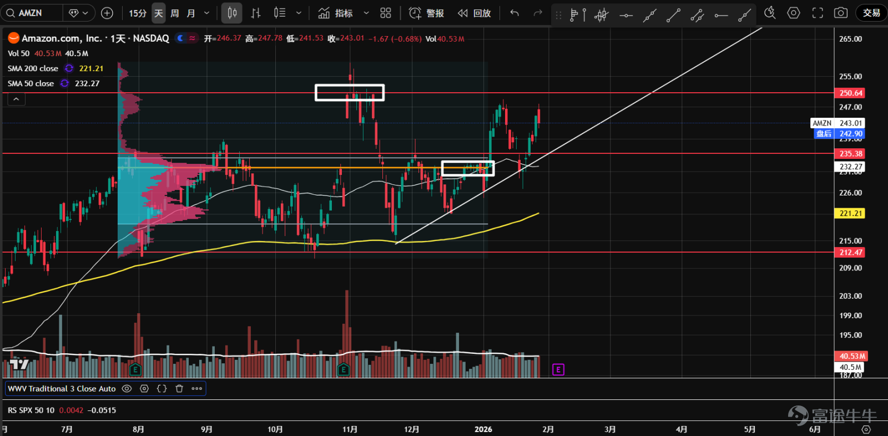The width and height of the screenshot is (888, 436).
Task: Switch to the daily (天) interval
Action: [159, 13]
